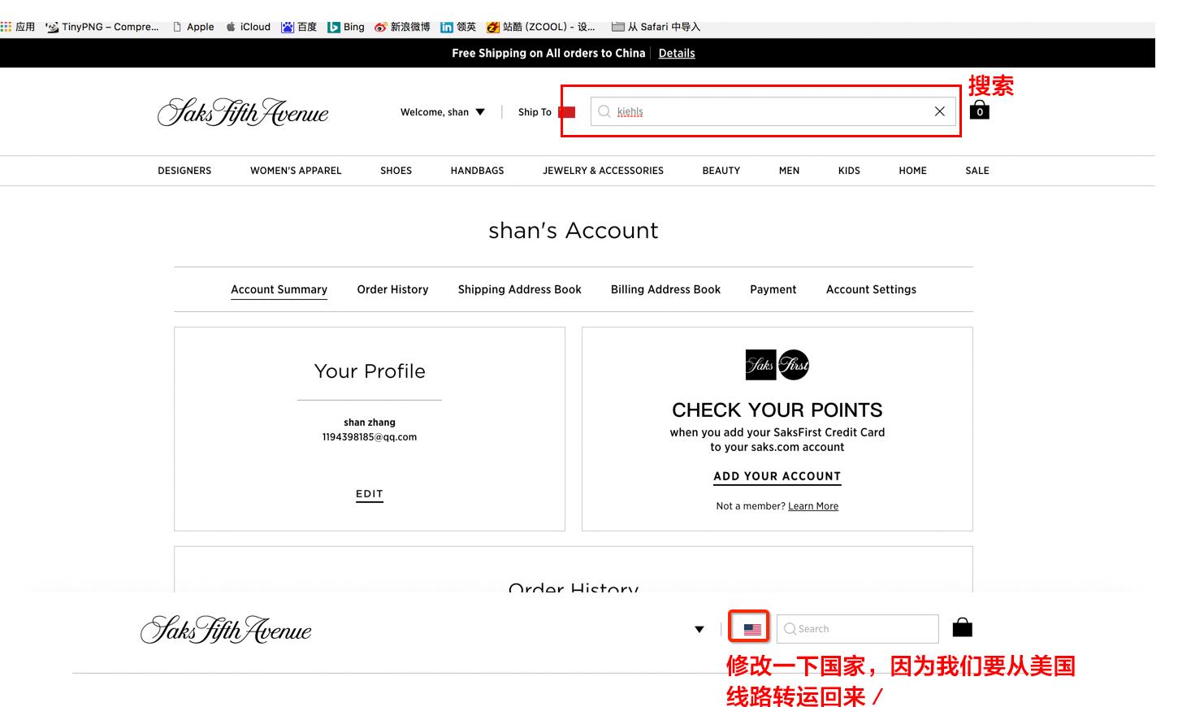The width and height of the screenshot is (1178, 707).
Task: Click the shan's Account heading
Action: coord(574,231)
